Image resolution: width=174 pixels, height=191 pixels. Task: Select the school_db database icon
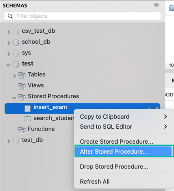16,43
